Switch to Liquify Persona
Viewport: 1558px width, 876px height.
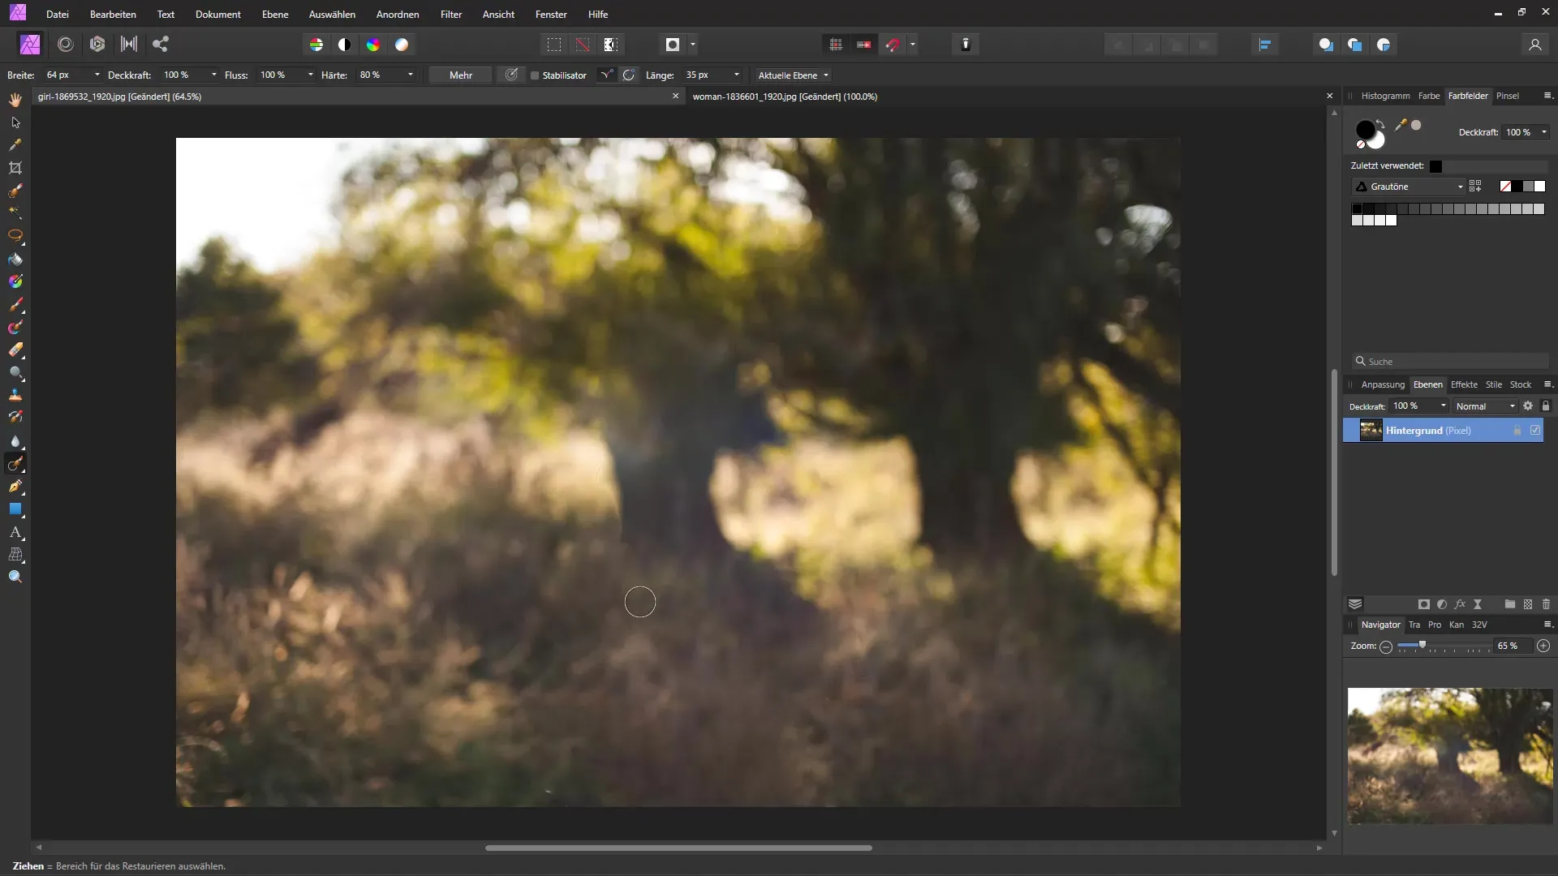click(66, 45)
